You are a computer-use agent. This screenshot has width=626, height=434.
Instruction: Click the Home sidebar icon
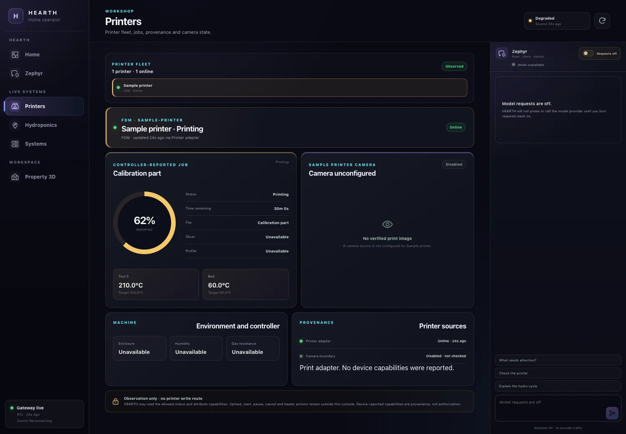coord(15,55)
